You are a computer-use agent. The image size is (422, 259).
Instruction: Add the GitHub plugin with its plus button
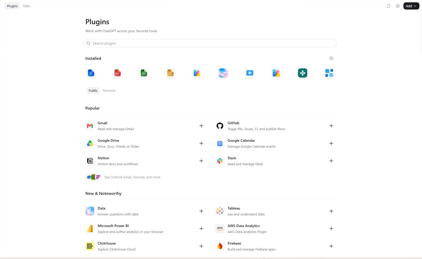pos(331,126)
